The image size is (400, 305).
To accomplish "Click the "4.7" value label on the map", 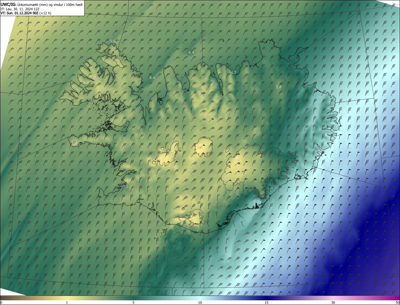I will (x=233, y=73).
